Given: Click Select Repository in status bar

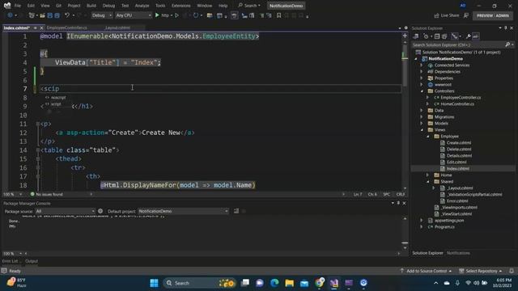Looking at the screenshot, I should point(481,271).
